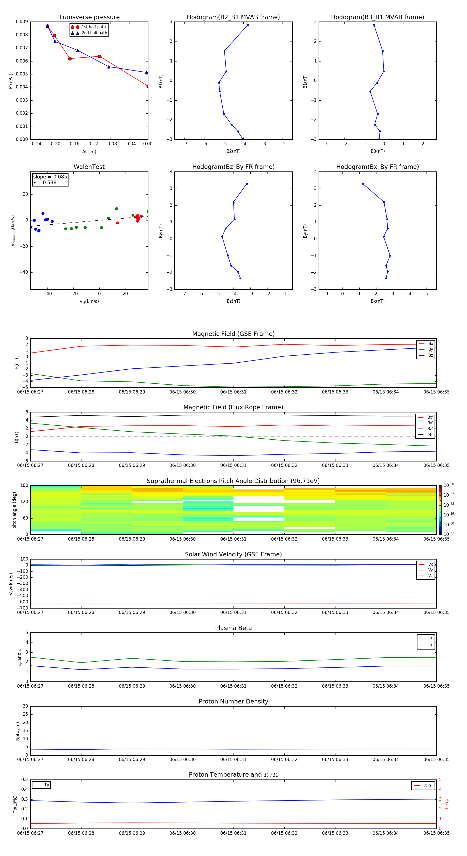
Task: Click the pitch angle distribution colorbar
Action: (440, 510)
